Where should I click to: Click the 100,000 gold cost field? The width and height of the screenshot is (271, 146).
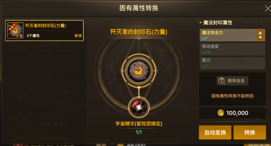232,113
